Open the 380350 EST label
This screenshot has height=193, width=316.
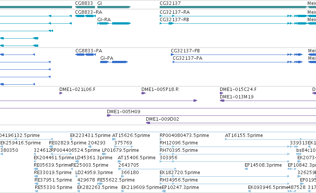pos(9,150)
